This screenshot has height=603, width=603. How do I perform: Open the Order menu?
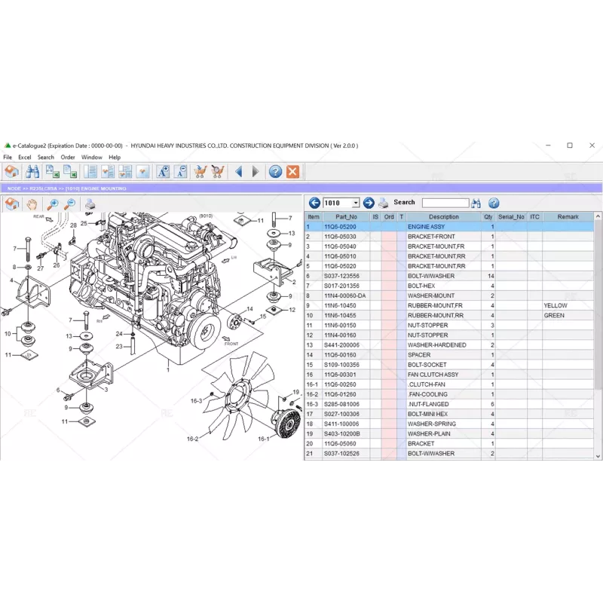[x=68, y=157]
